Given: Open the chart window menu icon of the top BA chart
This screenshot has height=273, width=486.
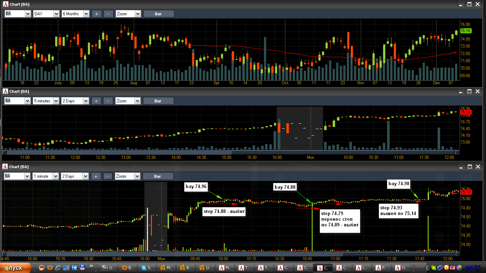Looking at the screenshot, I should point(6,4).
